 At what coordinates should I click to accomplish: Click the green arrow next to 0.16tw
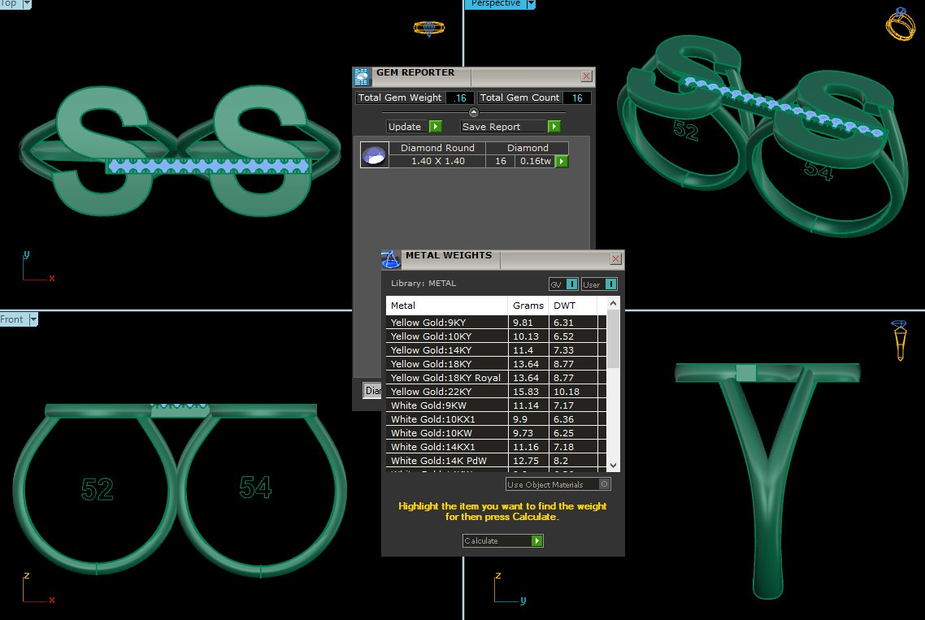561,162
